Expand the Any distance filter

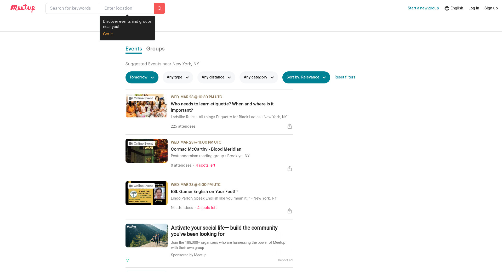click(216, 77)
